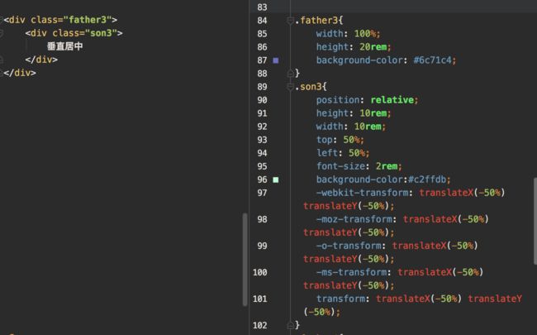Image resolution: width=537 pixels, height=335 pixels.
Task: Click the 'font-size: 2rem;' declaration
Action: [x=359, y=166]
